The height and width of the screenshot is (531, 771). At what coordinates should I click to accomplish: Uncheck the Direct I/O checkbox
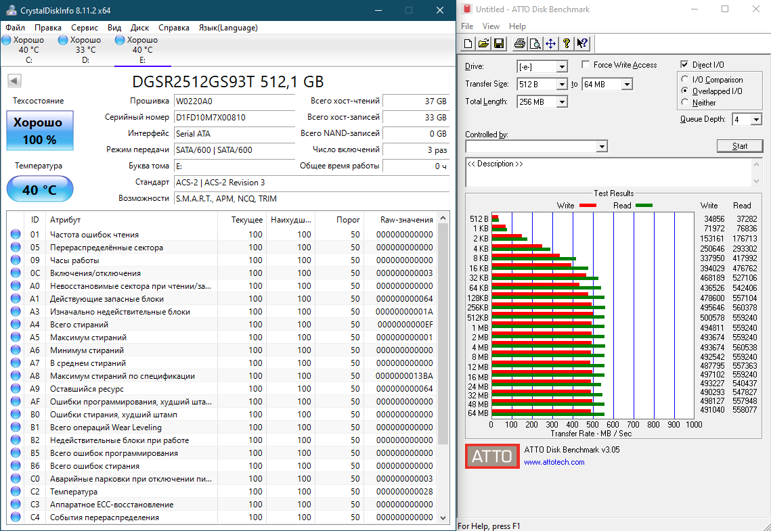pyautogui.click(x=684, y=65)
